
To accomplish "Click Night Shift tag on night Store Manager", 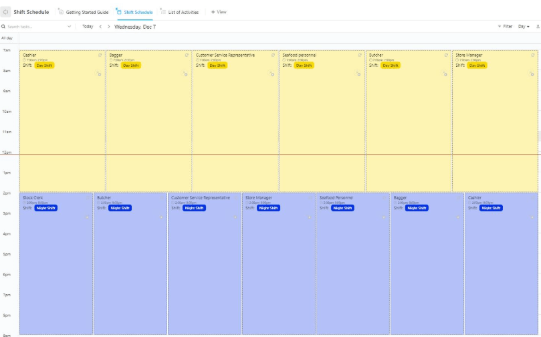I will click(x=268, y=208).
